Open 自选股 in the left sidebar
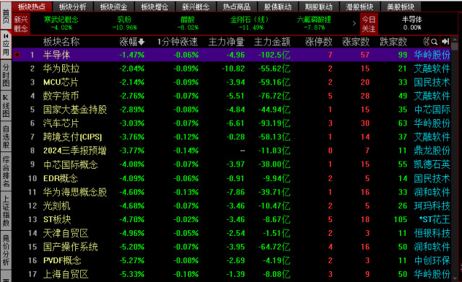Viewport: 462px width, 282px height. (6, 136)
